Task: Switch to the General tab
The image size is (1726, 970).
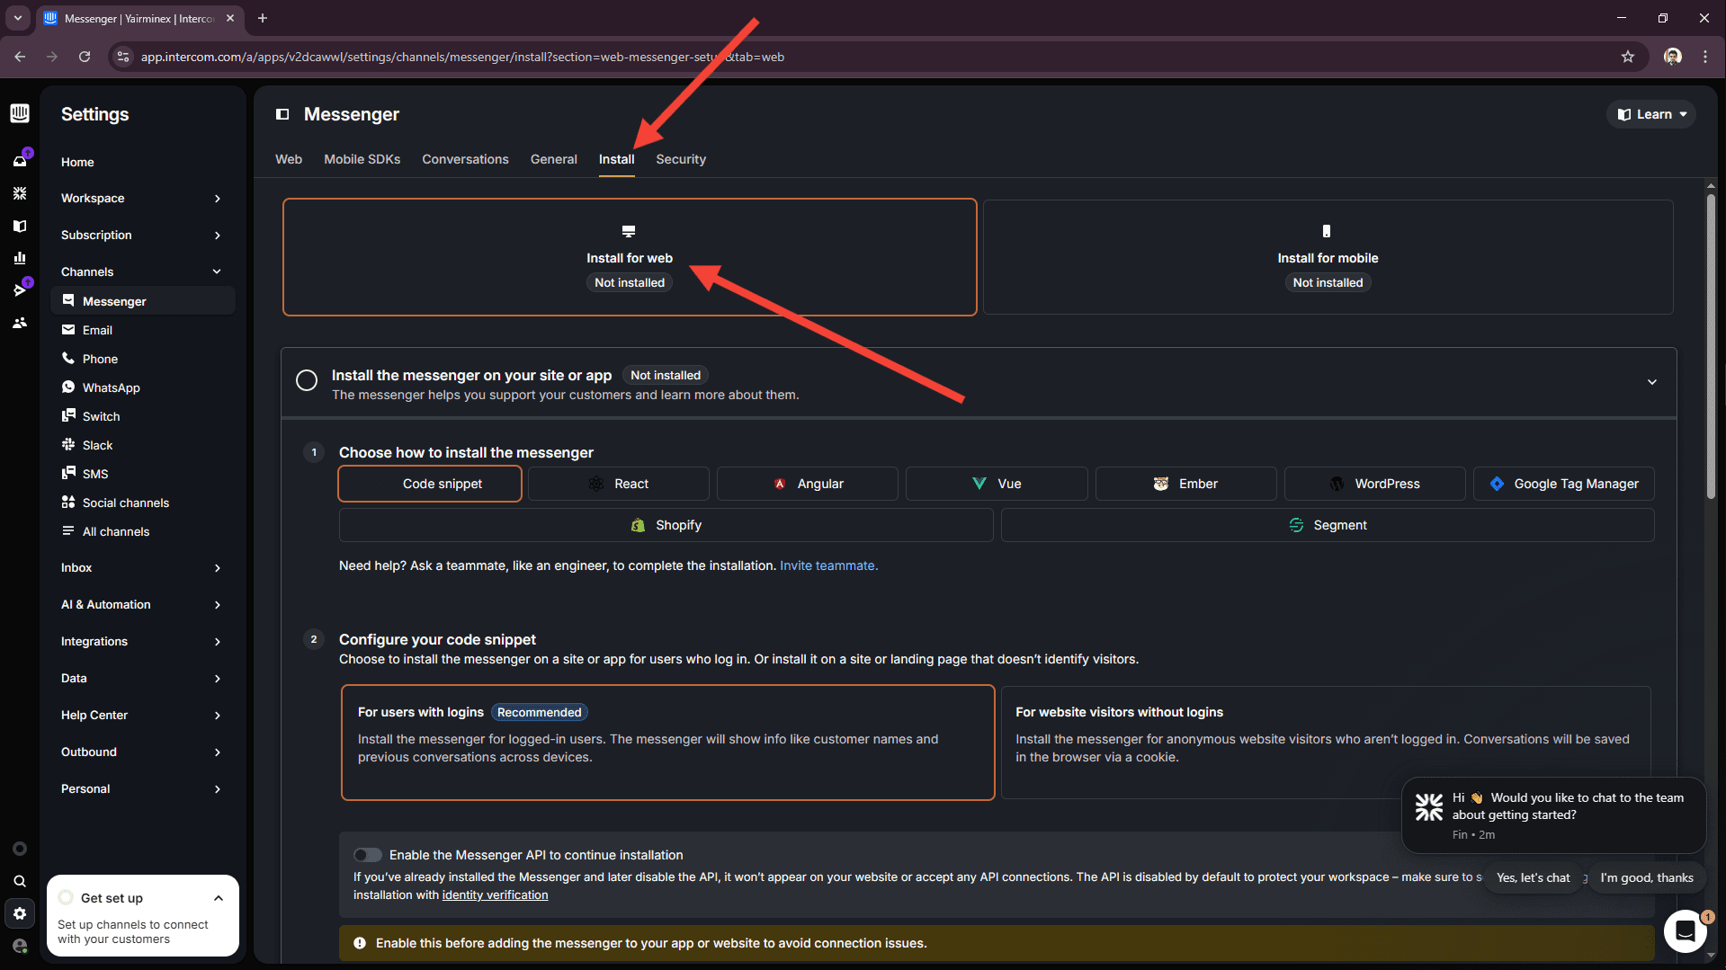Action: tap(554, 159)
